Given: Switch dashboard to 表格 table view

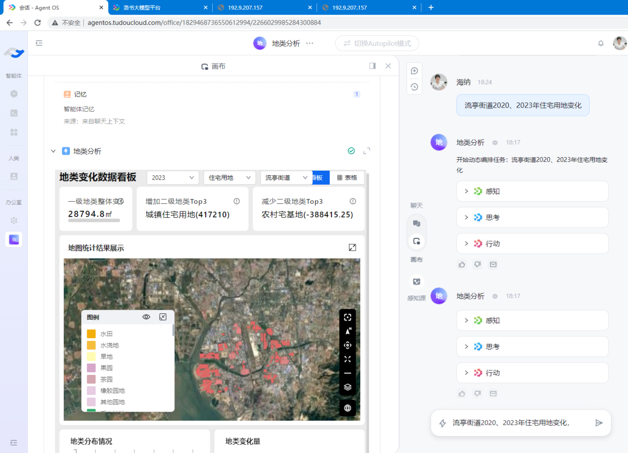Looking at the screenshot, I should click(347, 177).
